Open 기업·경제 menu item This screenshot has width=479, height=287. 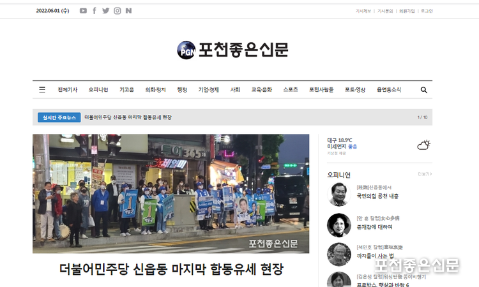(209, 90)
